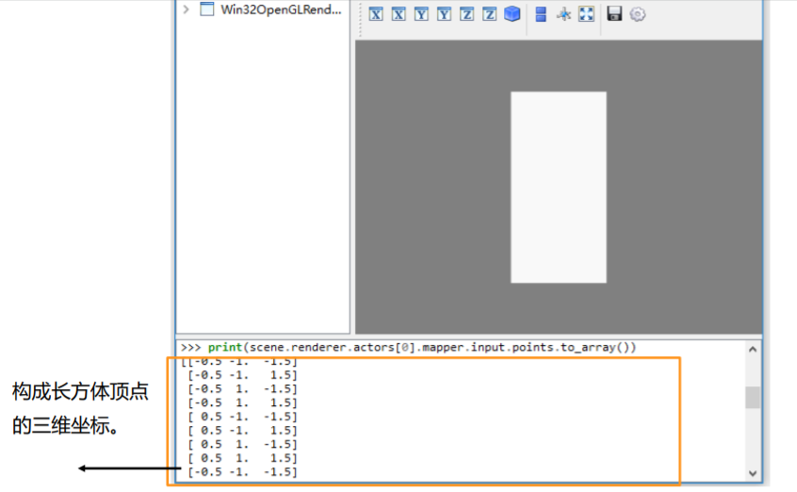Click the white cuboid in the 3D scene

point(558,187)
